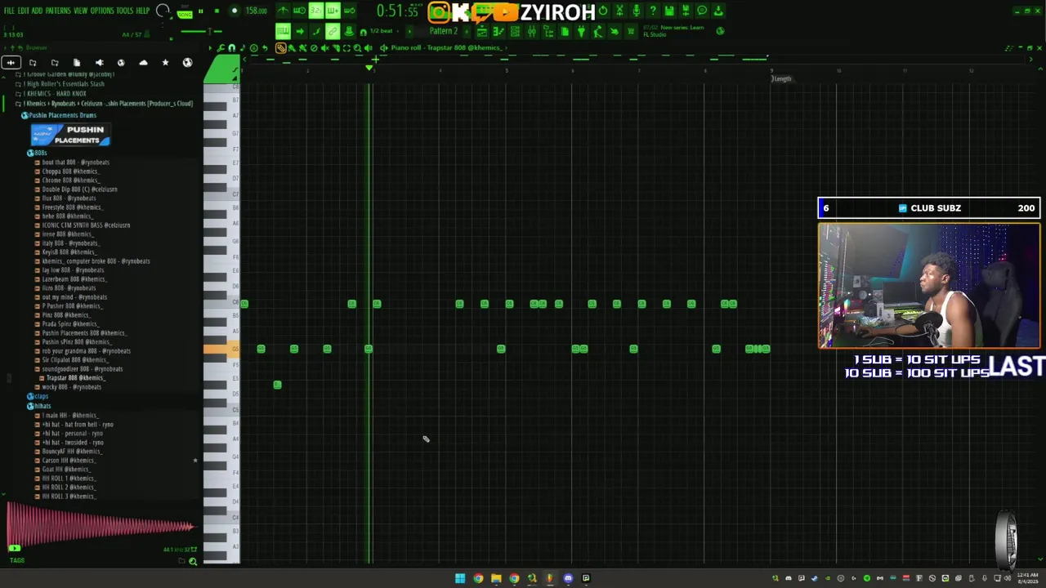Open the FILE menu
Screen dimensions: 1046x588
pos(9,11)
